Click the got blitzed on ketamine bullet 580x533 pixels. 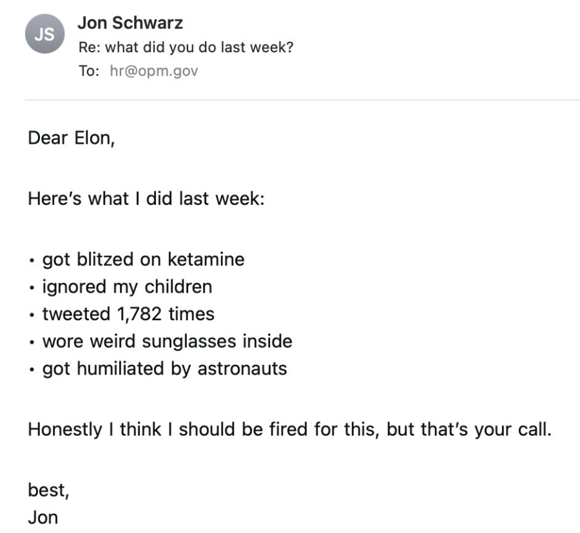(x=144, y=259)
